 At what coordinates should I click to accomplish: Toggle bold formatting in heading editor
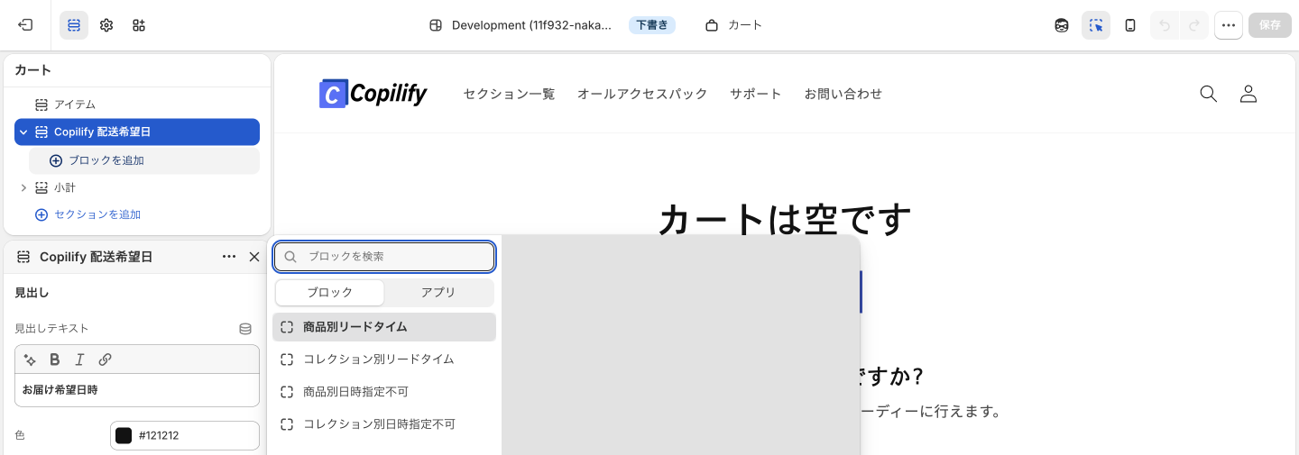pyautogui.click(x=55, y=359)
